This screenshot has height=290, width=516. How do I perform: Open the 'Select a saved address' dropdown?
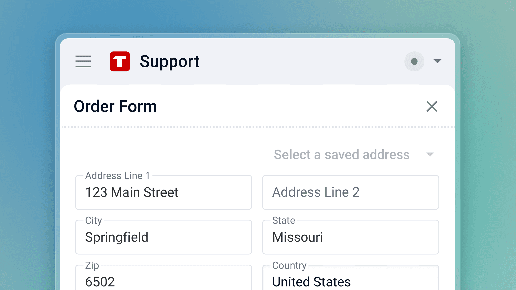(354, 154)
